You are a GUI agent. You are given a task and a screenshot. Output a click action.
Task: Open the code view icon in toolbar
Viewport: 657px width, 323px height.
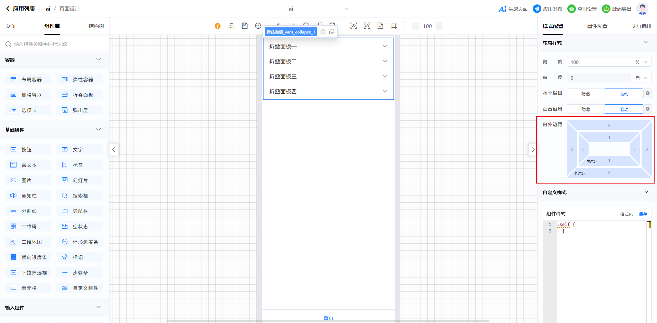[x=367, y=26]
